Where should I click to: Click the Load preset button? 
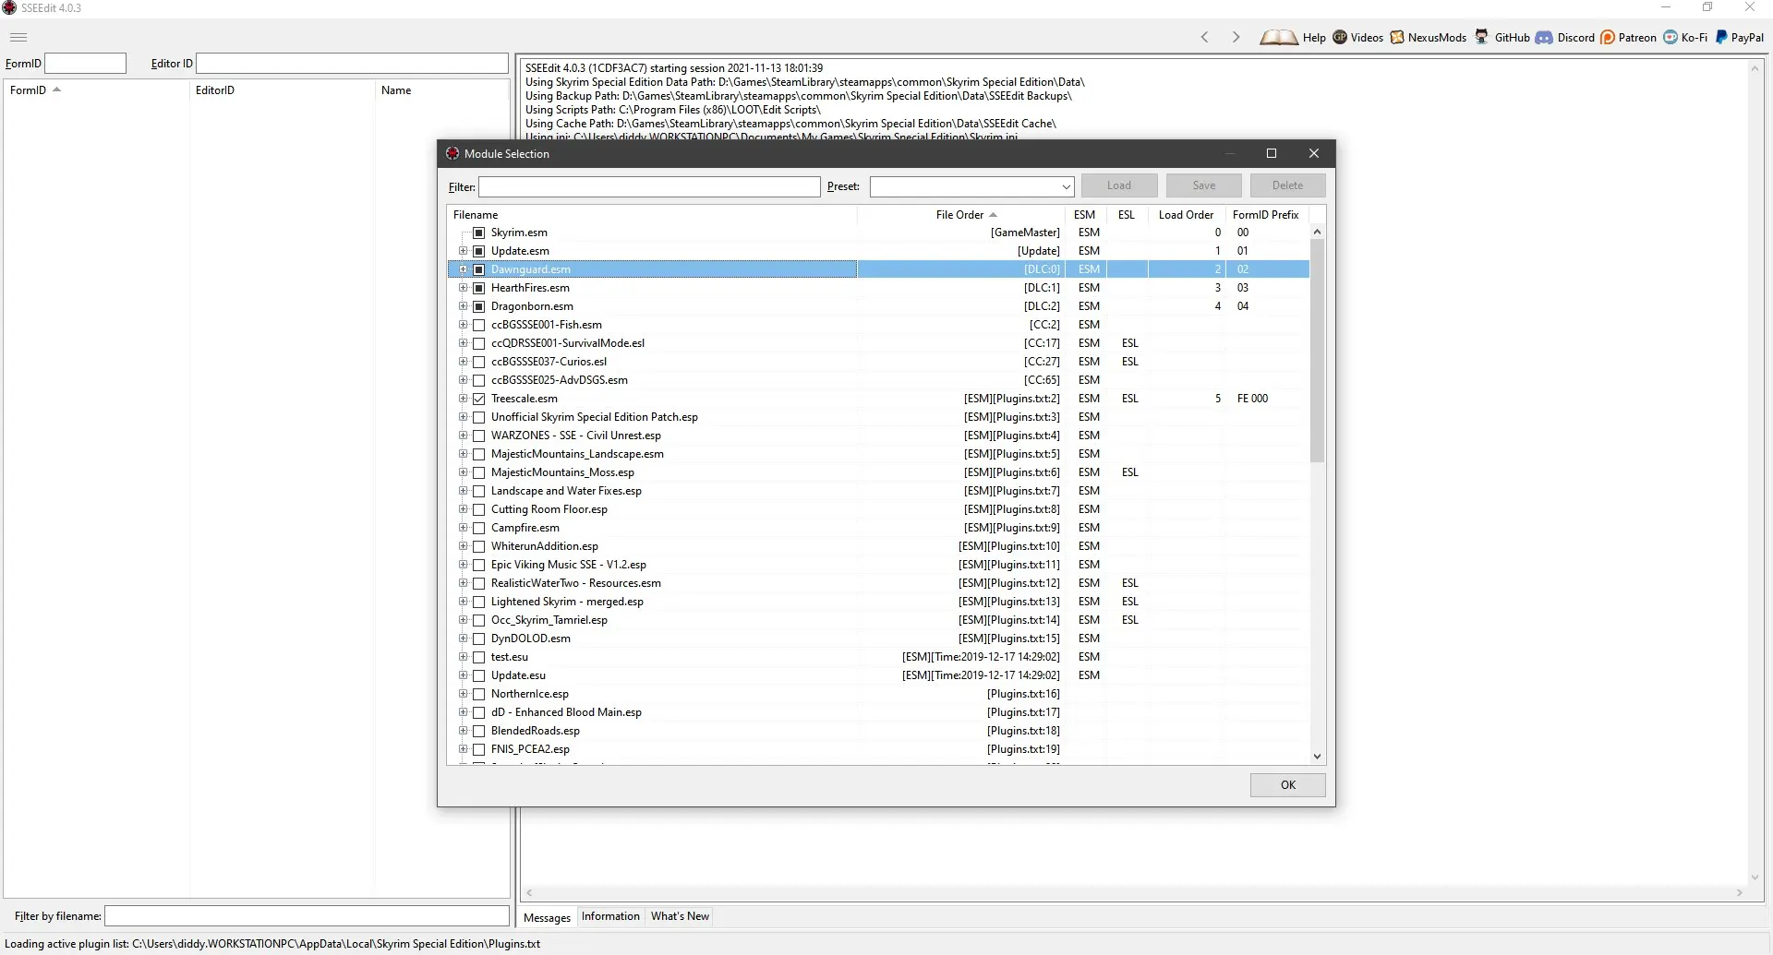1119,185
